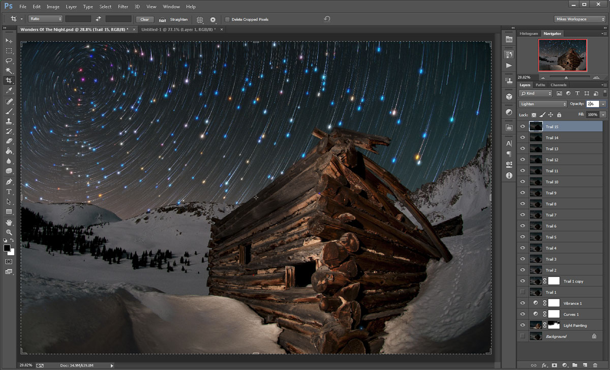Hide the Vibrance 1 adjustment layer
610x370 pixels.
click(523, 303)
